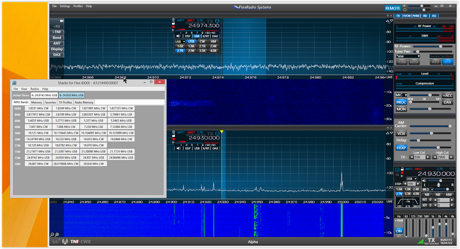Screen dimensions: 460x249
Task: Click the headphone icon at top of window
Action: pyautogui.click(x=405, y=10)
